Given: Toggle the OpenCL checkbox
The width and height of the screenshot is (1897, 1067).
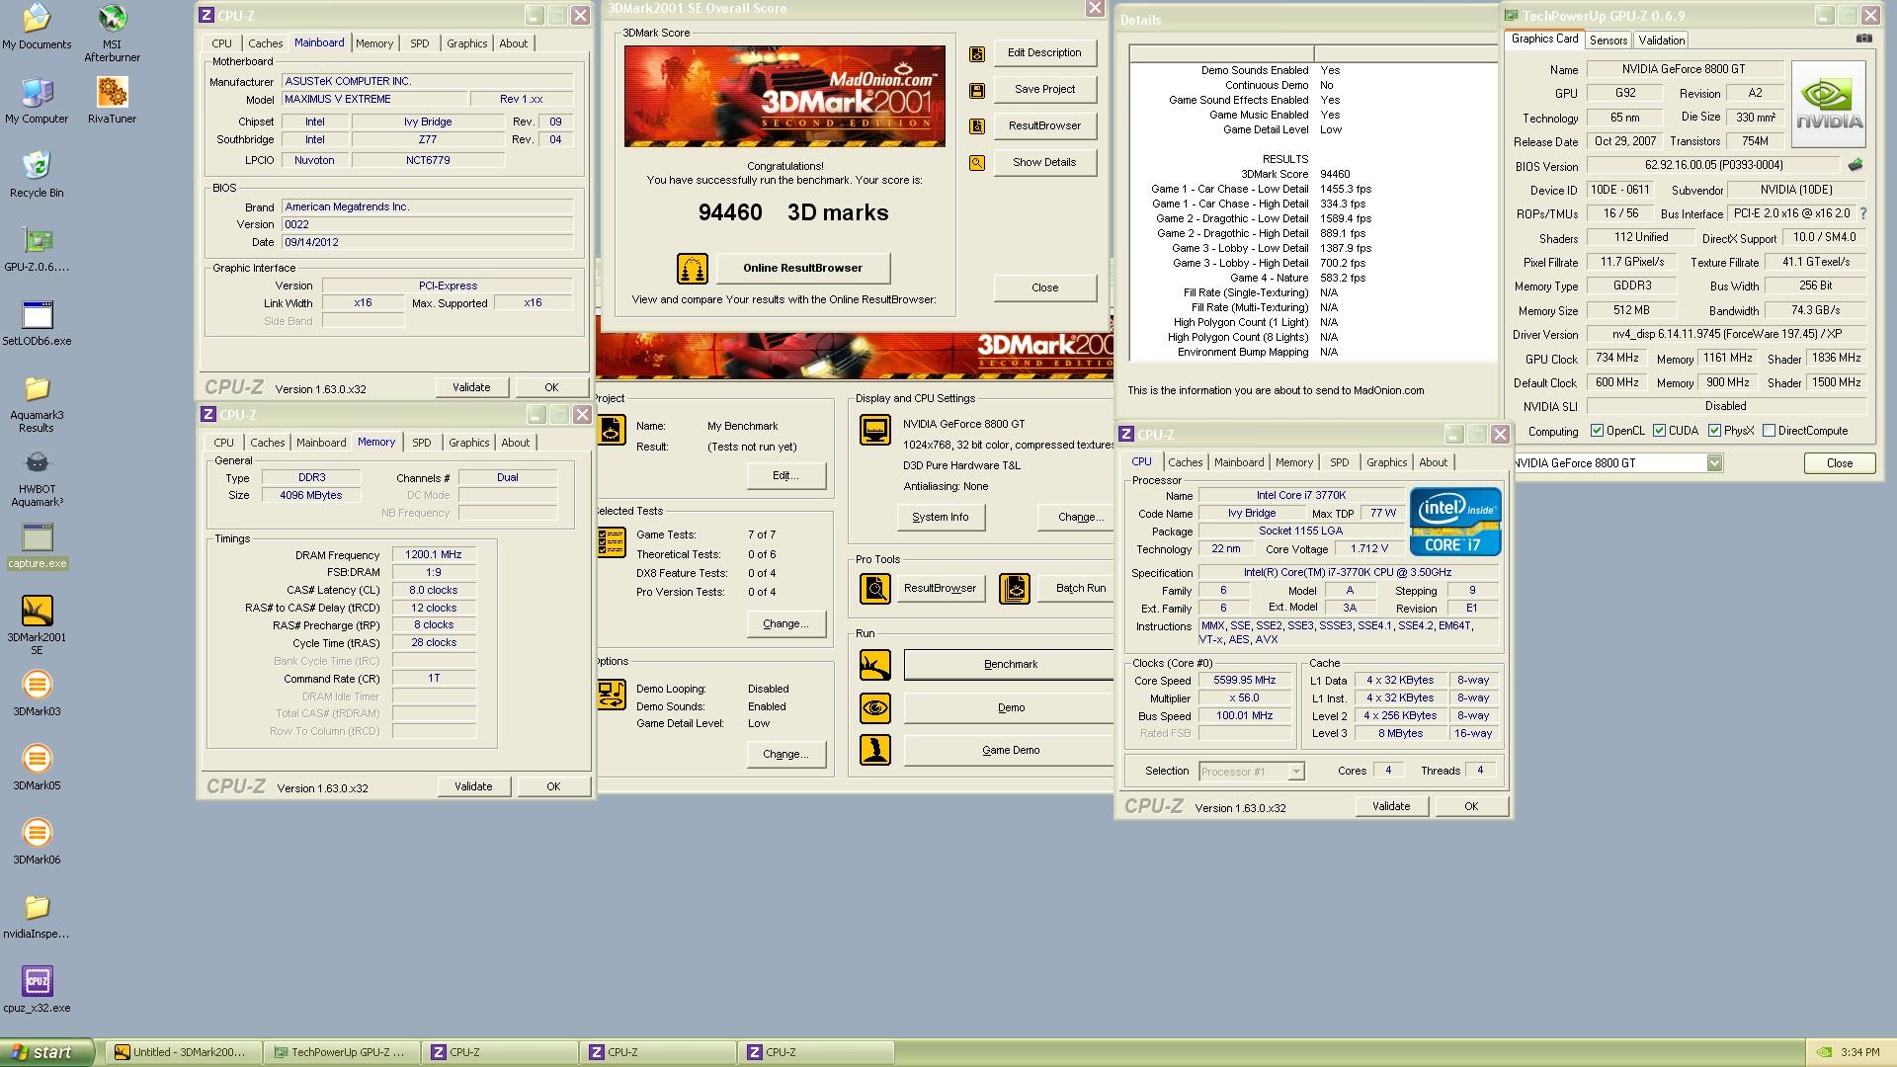Looking at the screenshot, I should 1597,431.
